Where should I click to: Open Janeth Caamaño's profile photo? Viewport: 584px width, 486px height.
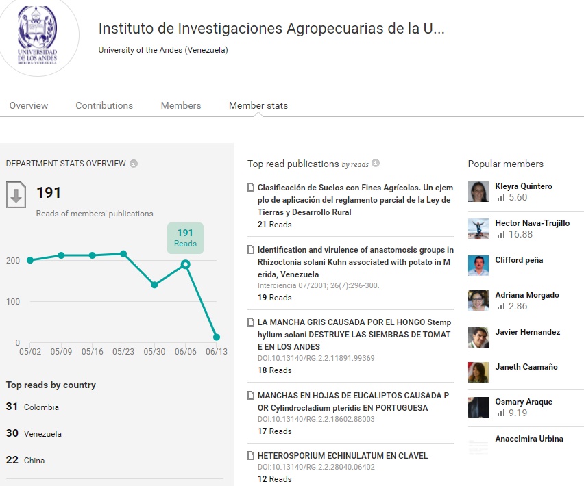(478, 372)
